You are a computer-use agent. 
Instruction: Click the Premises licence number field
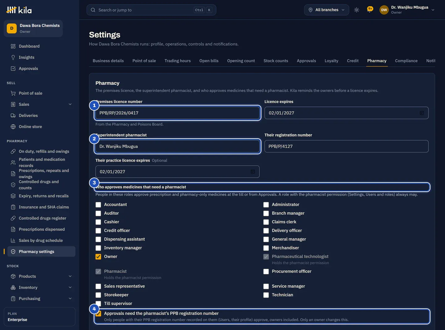[x=177, y=113]
